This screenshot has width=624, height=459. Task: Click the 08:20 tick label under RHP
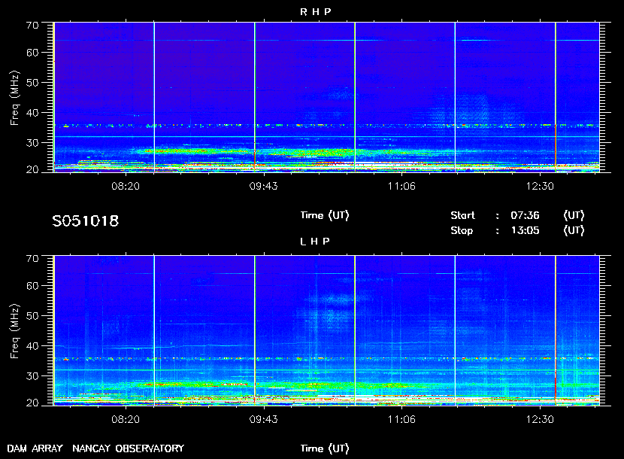tap(126, 186)
